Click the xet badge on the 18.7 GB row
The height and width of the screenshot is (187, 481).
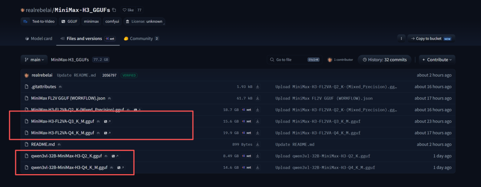pos(246,110)
